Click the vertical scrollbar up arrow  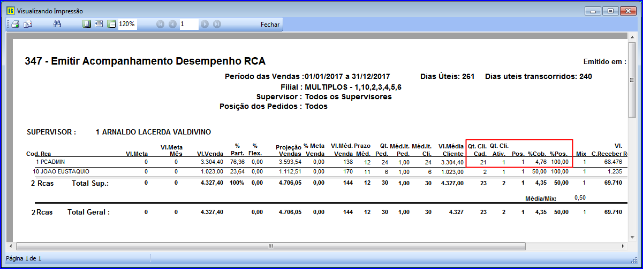click(632, 38)
